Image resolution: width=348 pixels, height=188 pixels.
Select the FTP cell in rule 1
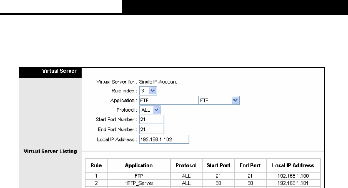coord(139,176)
